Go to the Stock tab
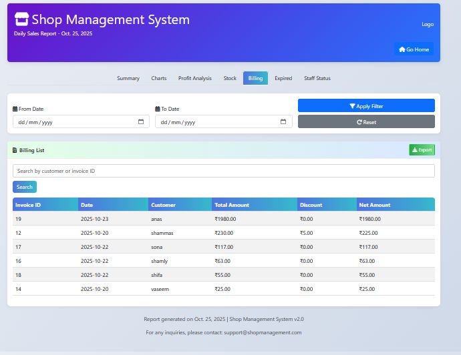The height and width of the screenshot is (355, 461). click(x=230, y=78)
